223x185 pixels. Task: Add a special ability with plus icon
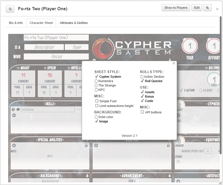tap(14, 146)
